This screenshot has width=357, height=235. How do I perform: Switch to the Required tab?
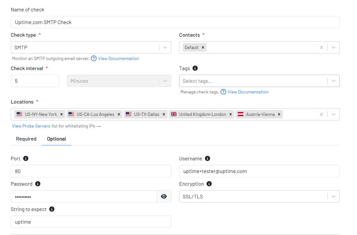pos(26,139)
